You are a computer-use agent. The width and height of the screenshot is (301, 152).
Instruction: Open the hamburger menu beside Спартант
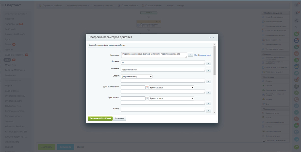click(x=2, y=5)
